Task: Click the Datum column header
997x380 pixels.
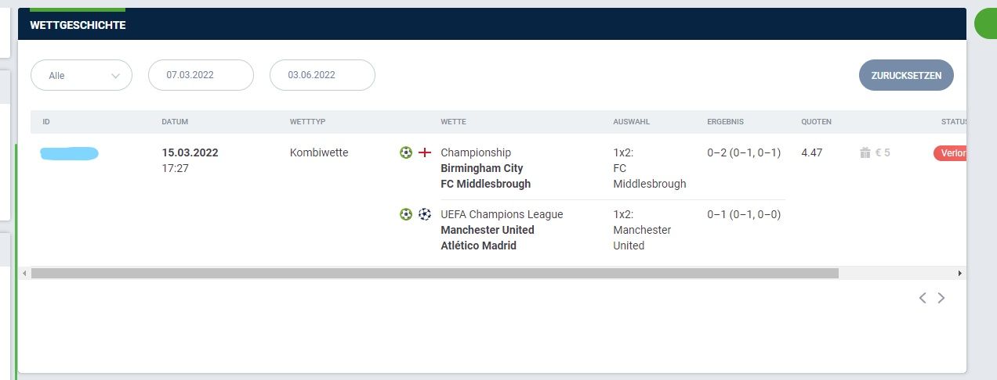Action: [x=175, y=122]
